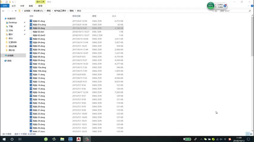Click Properties in the quick access toolbar
Viewport: 254px width, 142px height.
tap(7, 2)
